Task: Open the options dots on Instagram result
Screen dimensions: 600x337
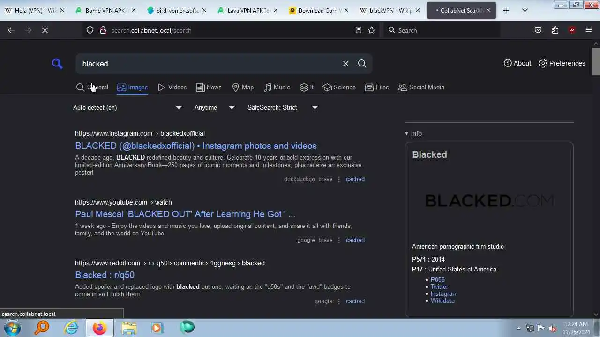Action: tap(339, 179)
